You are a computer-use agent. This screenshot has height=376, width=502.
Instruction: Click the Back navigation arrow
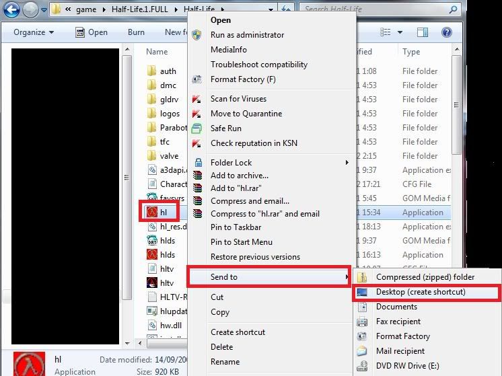11,10
